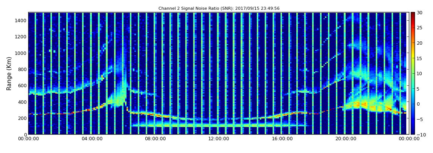
Task: Click the 400 tick on the range axis
Action: click(x=22, y=102)
